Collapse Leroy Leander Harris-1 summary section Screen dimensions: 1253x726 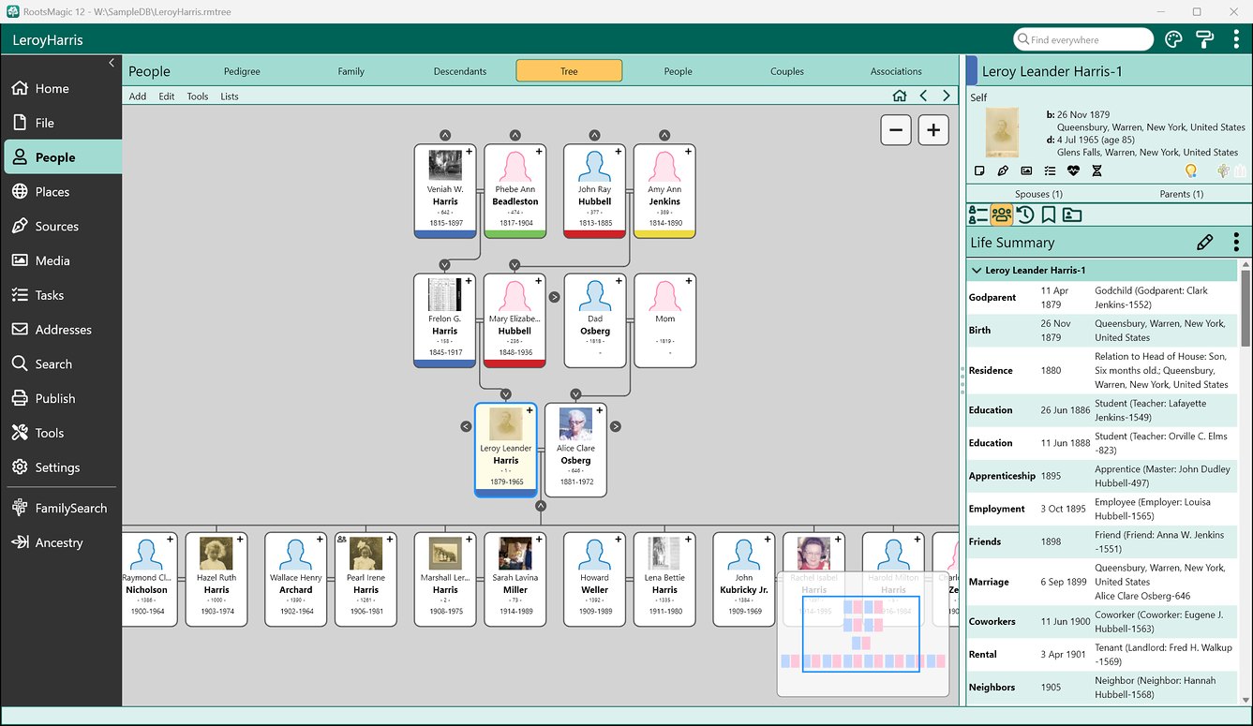pyautogui.click(x=977, y=270)
